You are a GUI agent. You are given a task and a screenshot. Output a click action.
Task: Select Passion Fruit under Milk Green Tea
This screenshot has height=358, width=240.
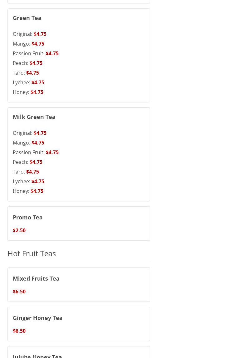36,152
